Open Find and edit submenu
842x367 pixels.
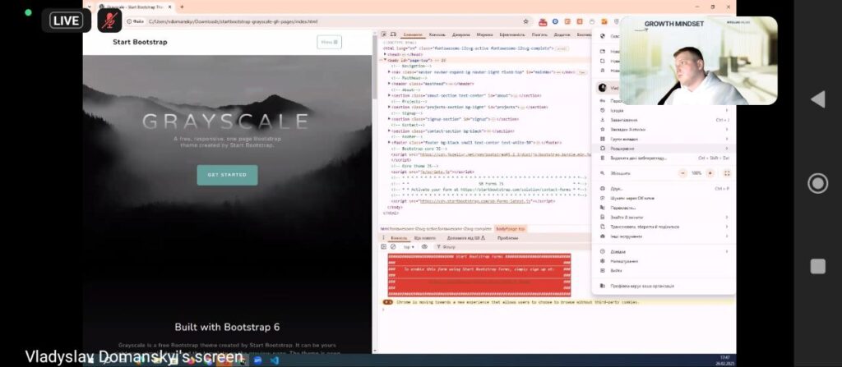tap(664, 218)
